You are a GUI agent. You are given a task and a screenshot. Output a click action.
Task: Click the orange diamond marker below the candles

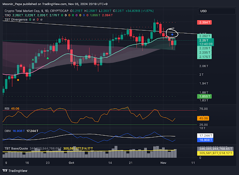point(18,80)
